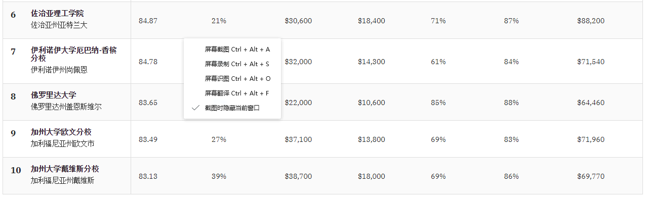Click location text 加利福尼亚州欧文市
Viewport: 647px width, 201px height.
pyautogui.click(x=62, y=143)
